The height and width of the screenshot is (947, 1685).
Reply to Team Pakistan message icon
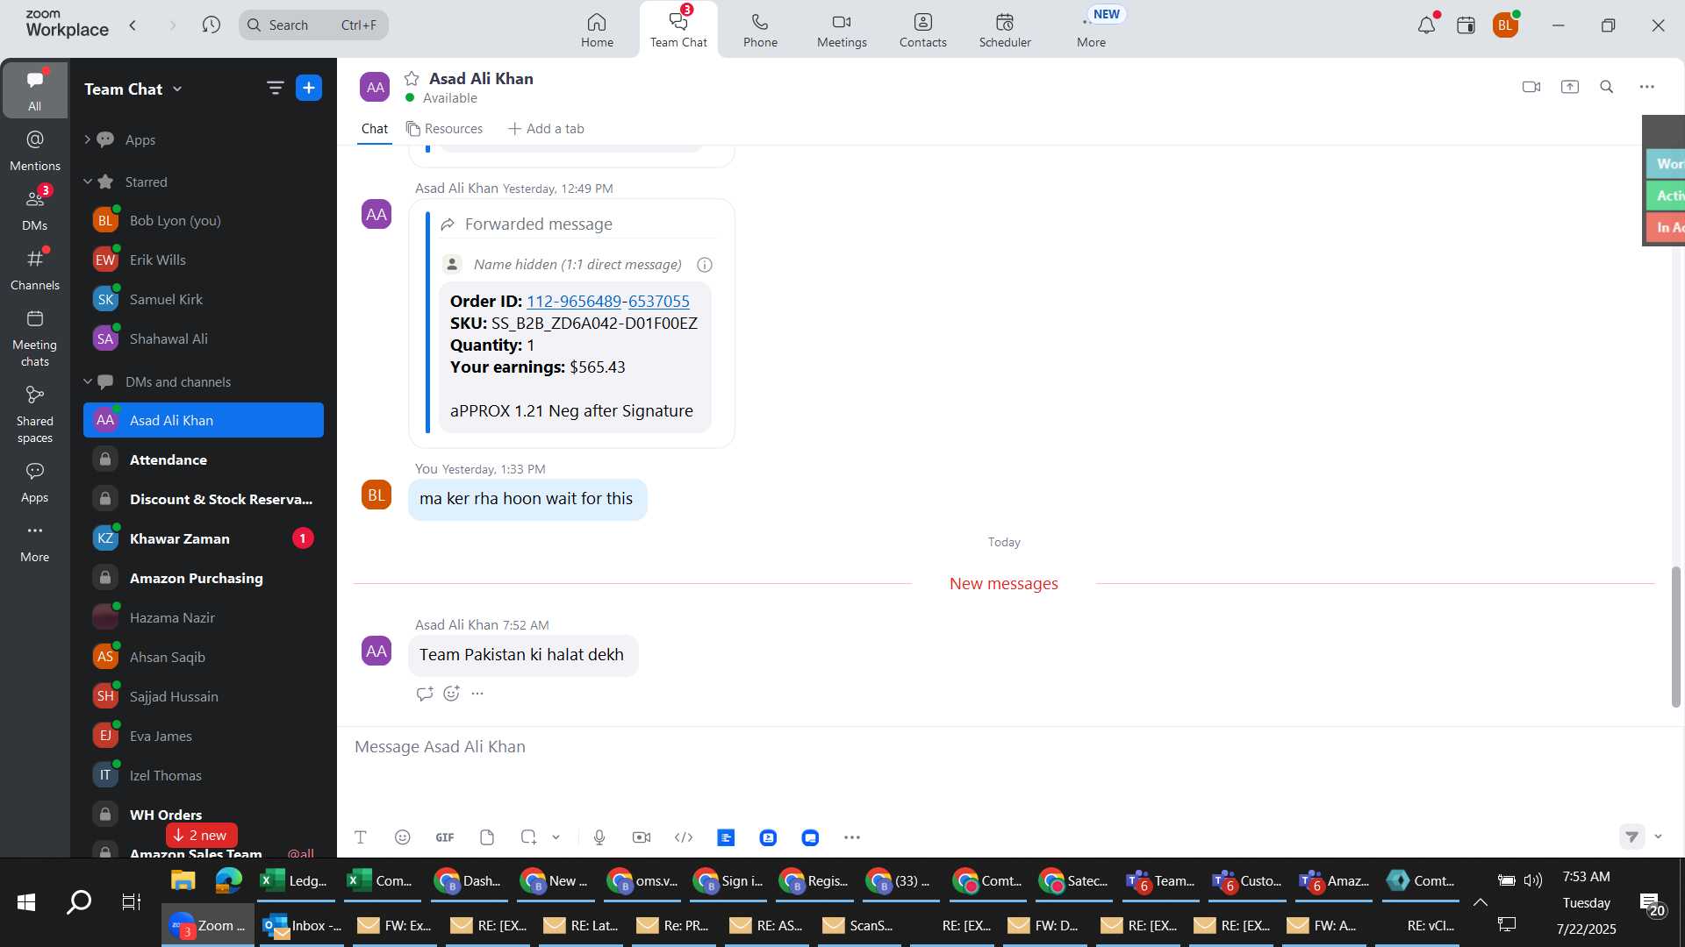[425, 694]
